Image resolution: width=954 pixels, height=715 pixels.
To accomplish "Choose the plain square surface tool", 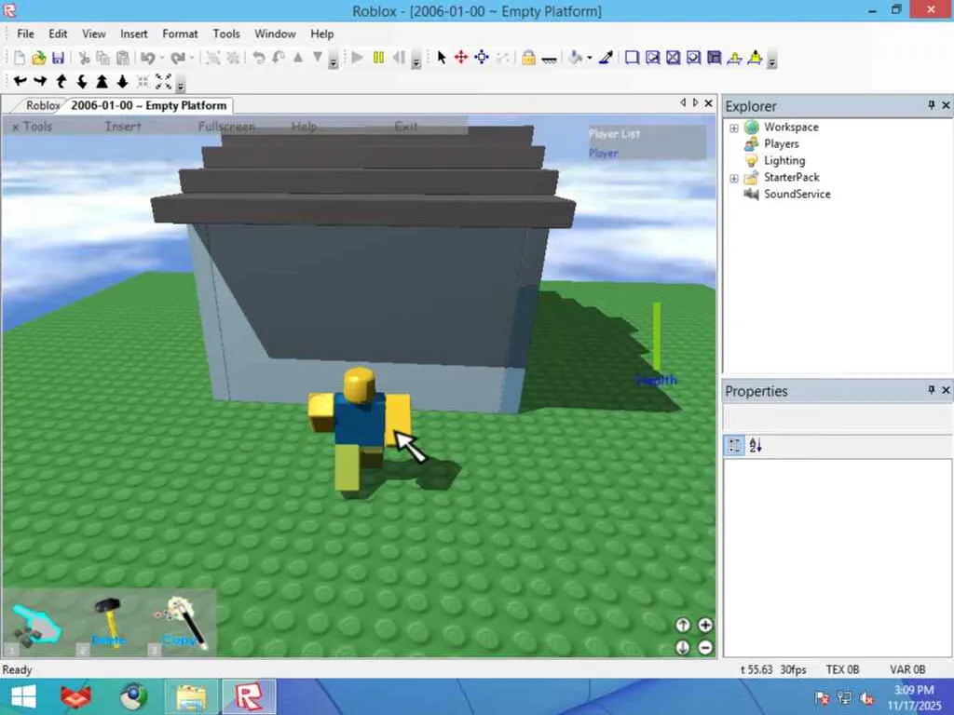I will click(633, 58).
